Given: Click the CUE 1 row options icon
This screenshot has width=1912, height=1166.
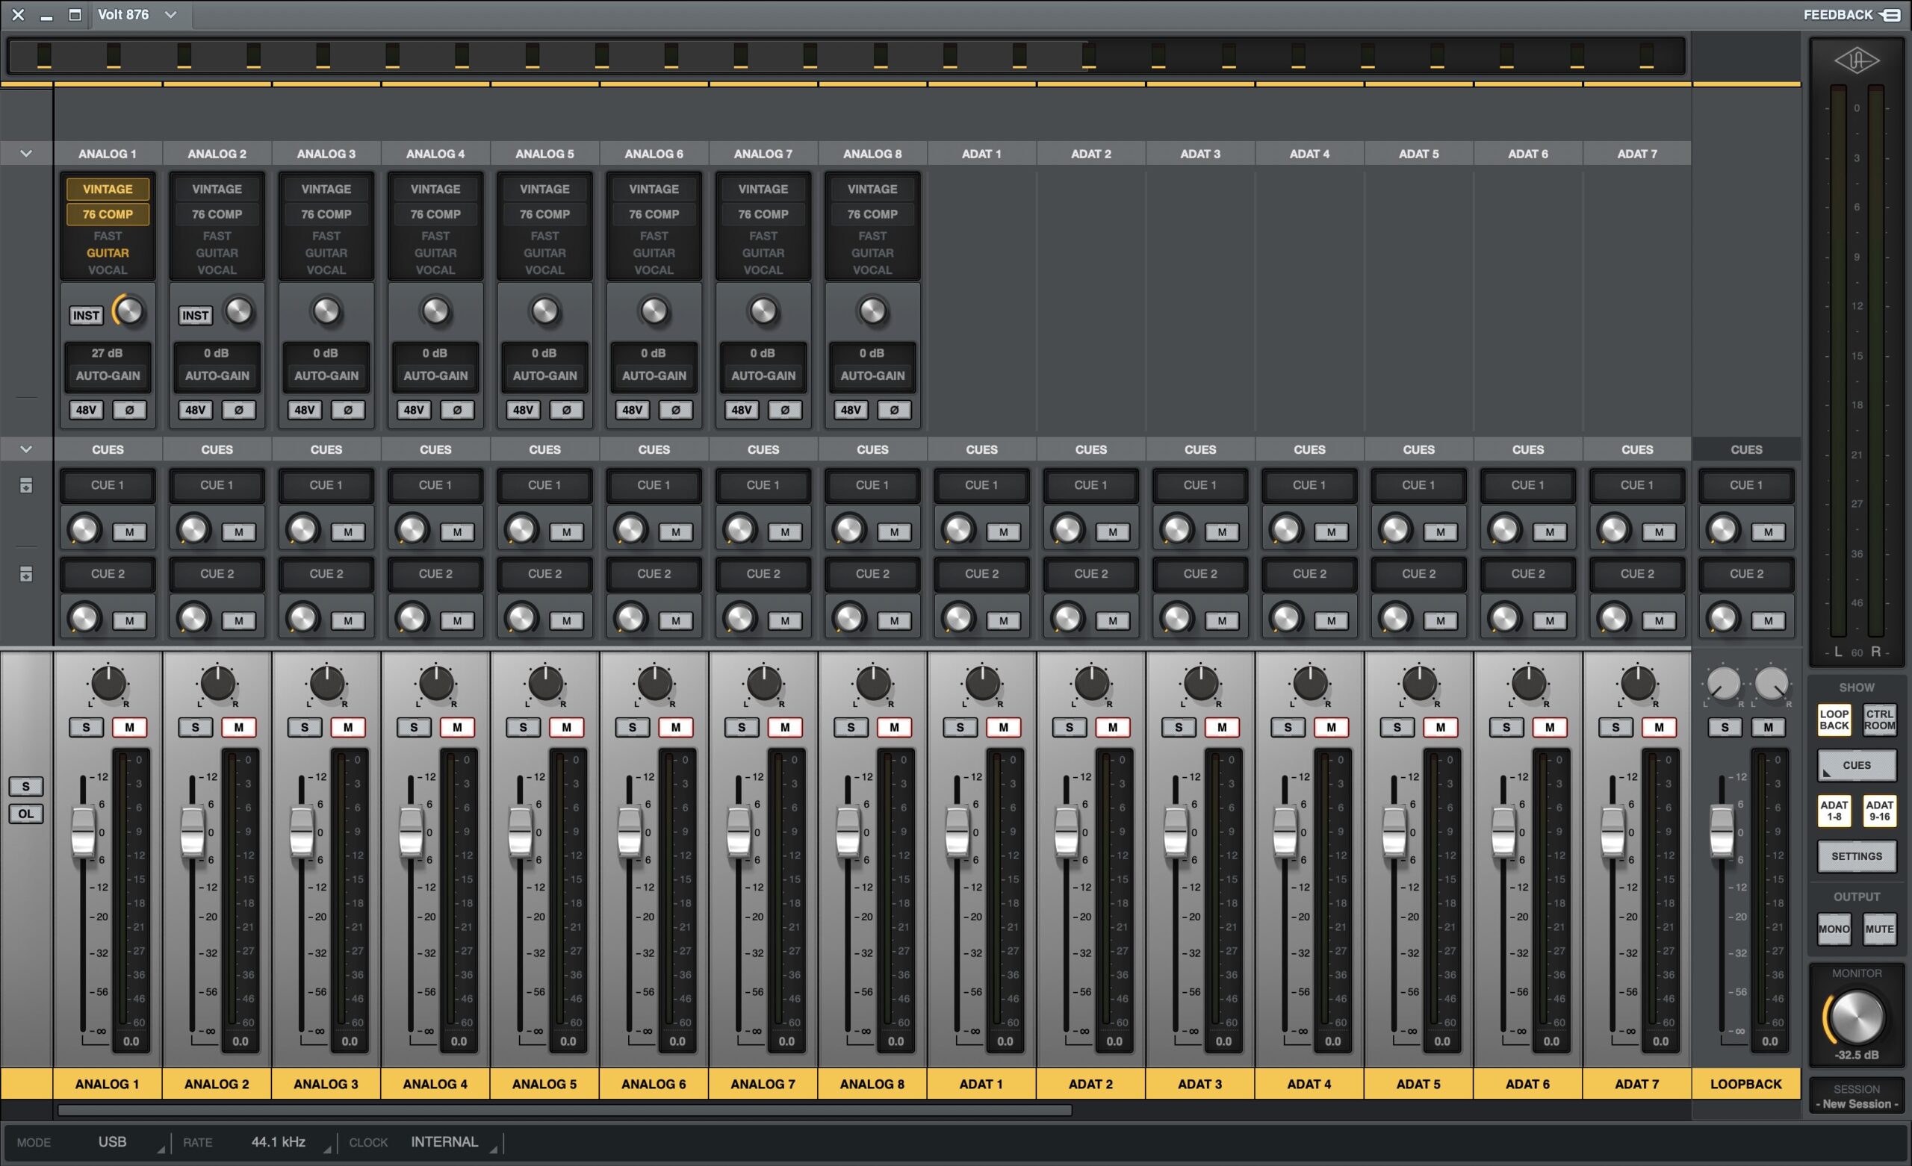Looking at the screenshot, I should pos(25,486).
